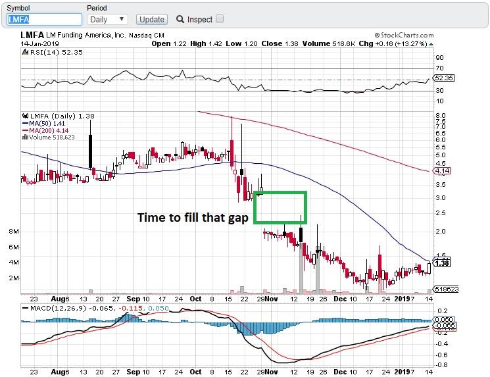Click the RSI 30 level label
490x377 pixels.
click(440, 91)
